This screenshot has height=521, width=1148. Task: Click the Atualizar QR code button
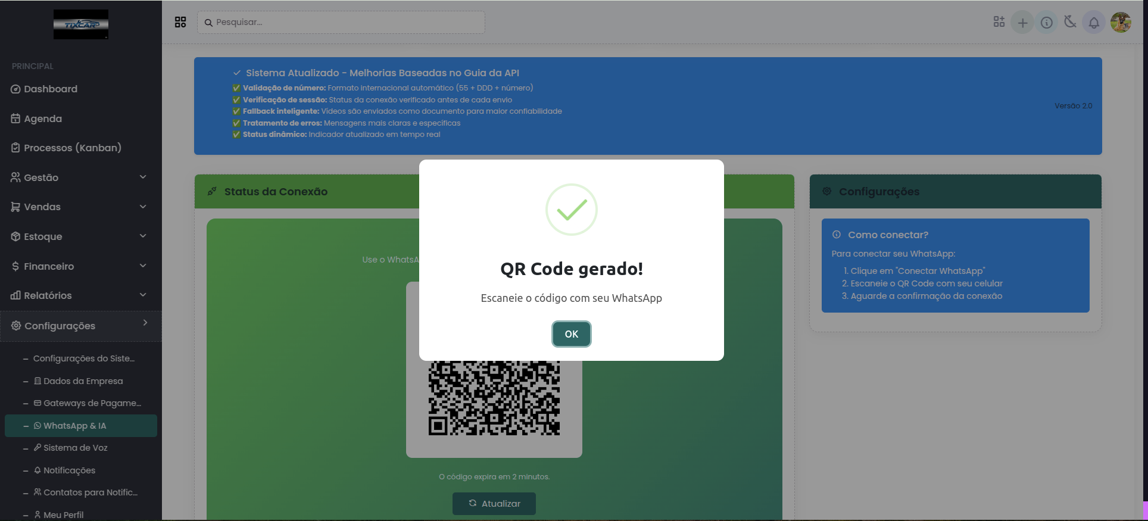(494, 504)
